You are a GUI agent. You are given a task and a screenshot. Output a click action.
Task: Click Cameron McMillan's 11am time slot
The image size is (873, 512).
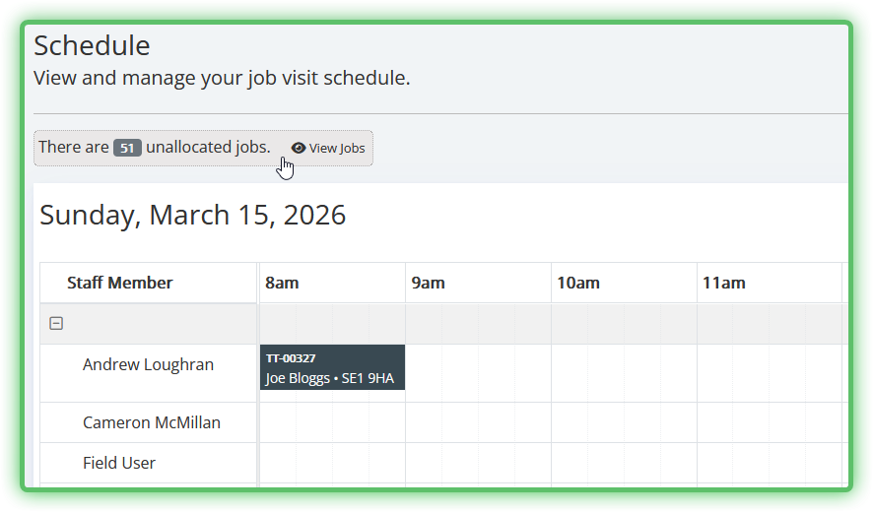(x=770, y=422)
